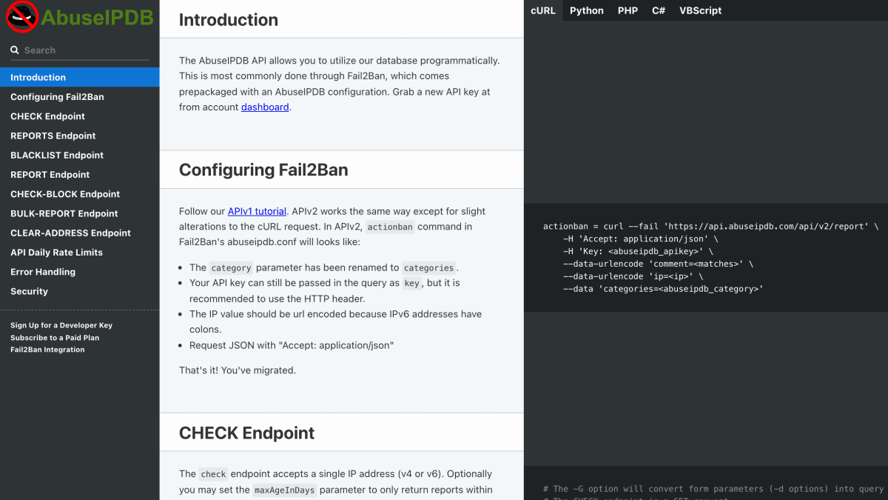Open CLEAR-ADDRESS Endpoint sidebar entry

79,233
